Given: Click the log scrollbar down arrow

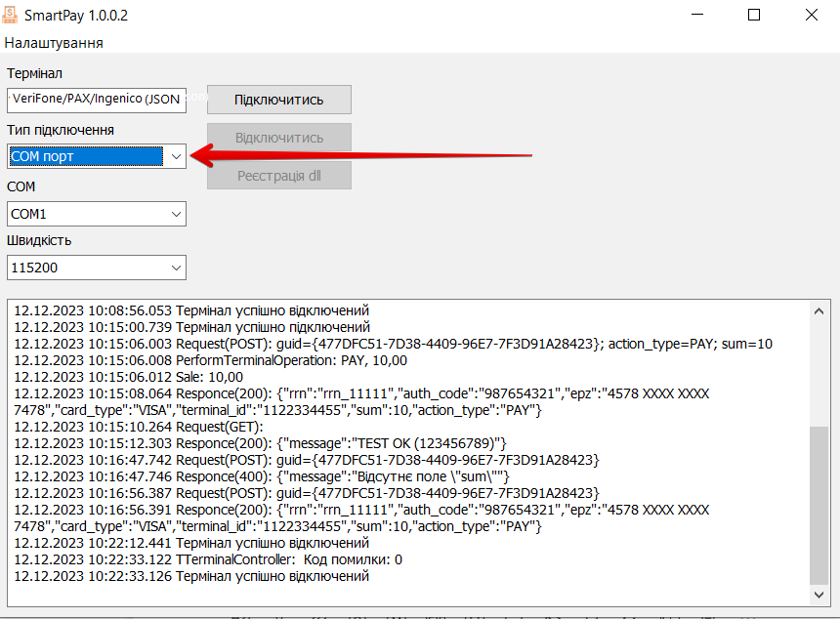Looking at the screenshot, I should 819,594.
